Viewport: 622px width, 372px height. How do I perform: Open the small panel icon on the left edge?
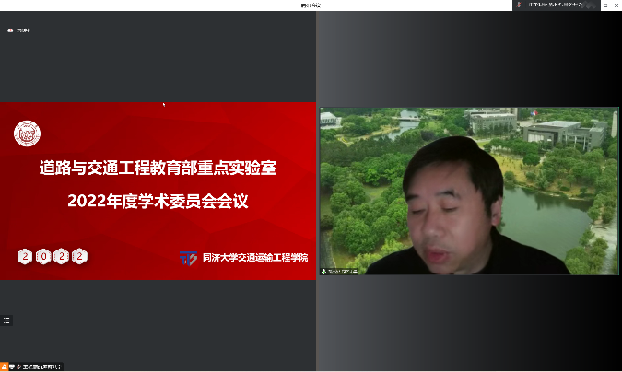pyautogui.click(x=6, y=320)
